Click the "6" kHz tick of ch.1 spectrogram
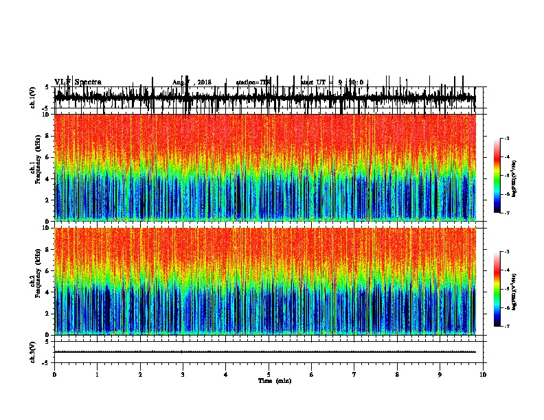544x420 pixels. click(x=47, y=157)
